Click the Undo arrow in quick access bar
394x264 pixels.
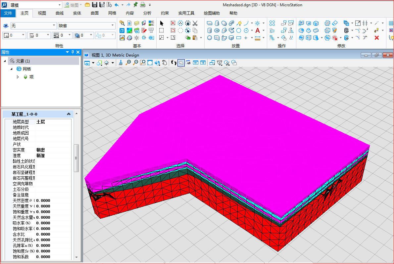[117, 5]
